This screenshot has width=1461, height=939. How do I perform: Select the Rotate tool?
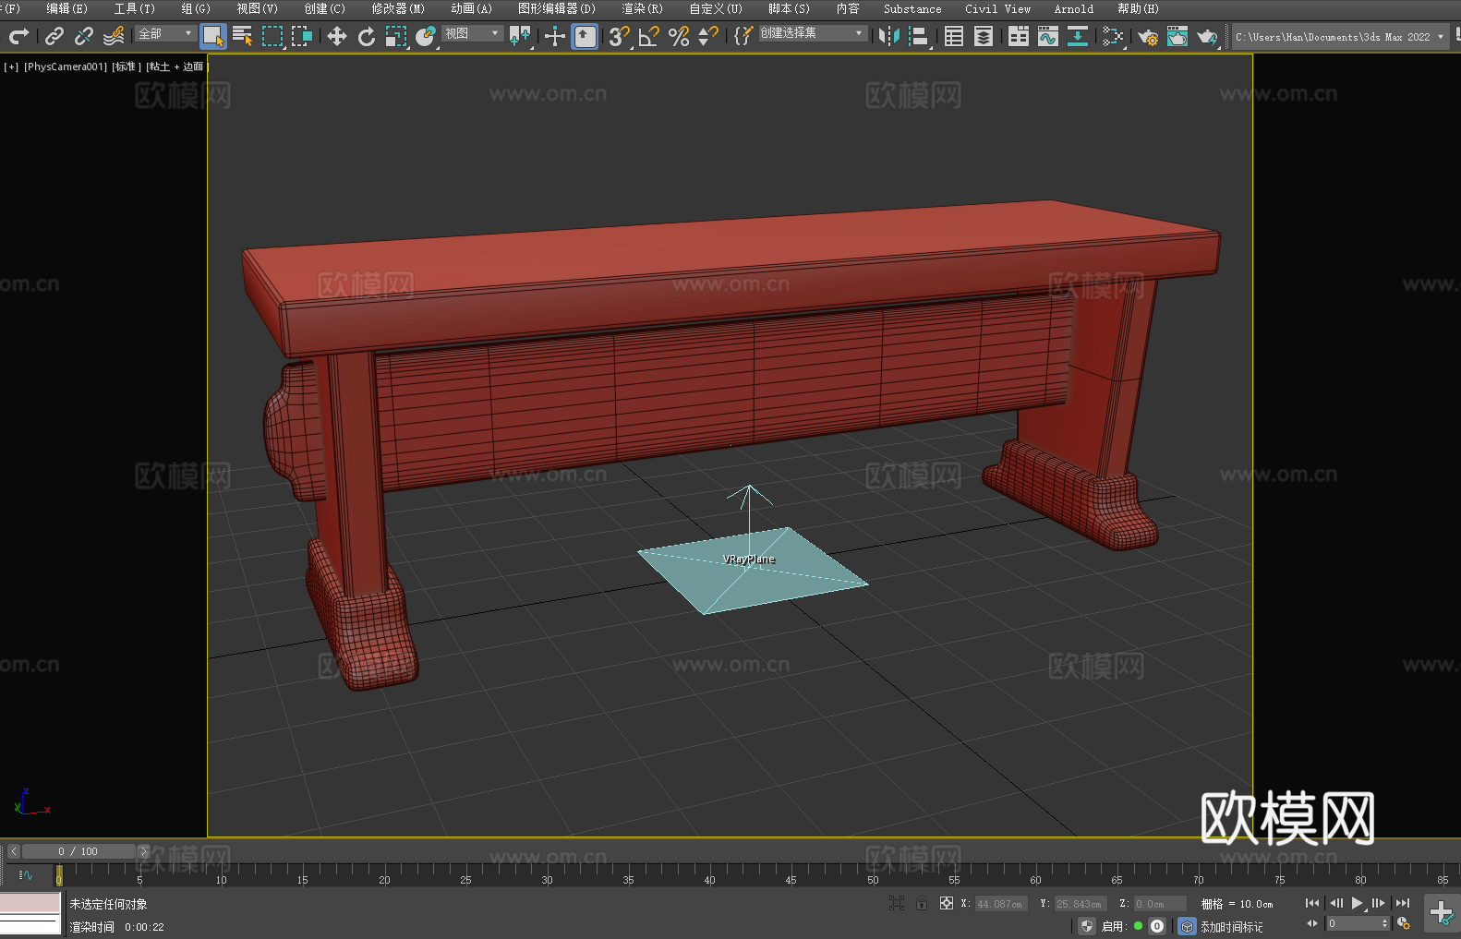point(367,36)
